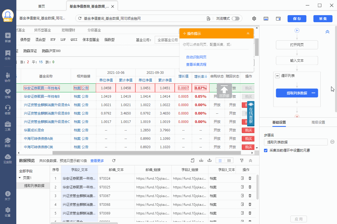Click the 自动识别网页 link
337x224 pixels.
pyautogui.click(x=196, y=57)
